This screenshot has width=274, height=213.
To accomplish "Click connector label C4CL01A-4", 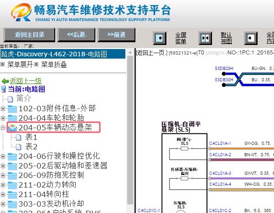I will coord(220,184).
